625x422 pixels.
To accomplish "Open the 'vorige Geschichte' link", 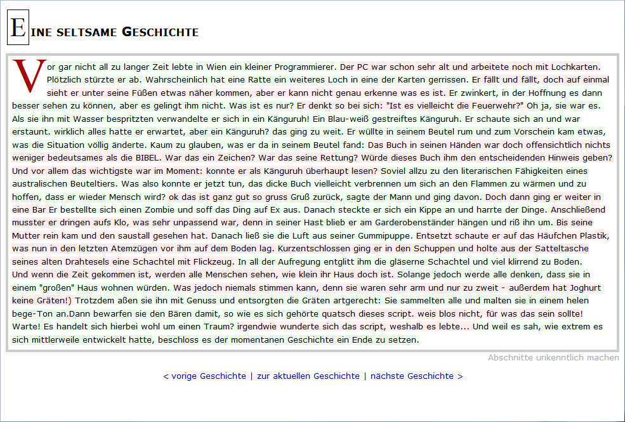I will (x=204, y=376).
